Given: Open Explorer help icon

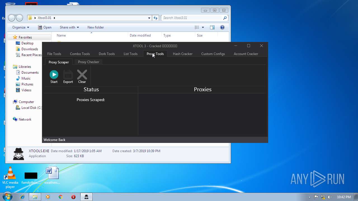Looking at the screenshot, I should point(222,27).
